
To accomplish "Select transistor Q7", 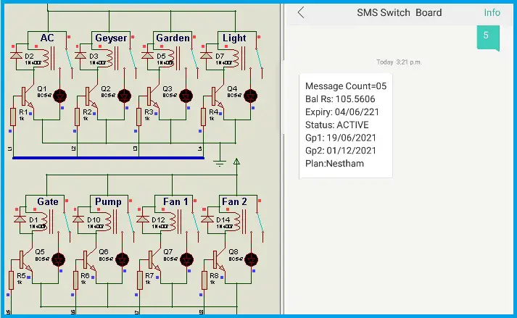I will click(x=154, y=260).
